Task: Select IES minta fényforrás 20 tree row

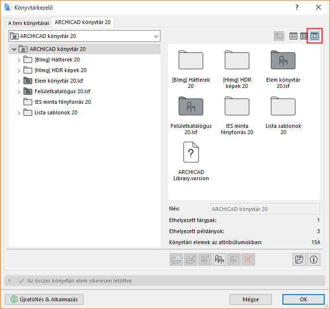Action: tap(85, 102)
